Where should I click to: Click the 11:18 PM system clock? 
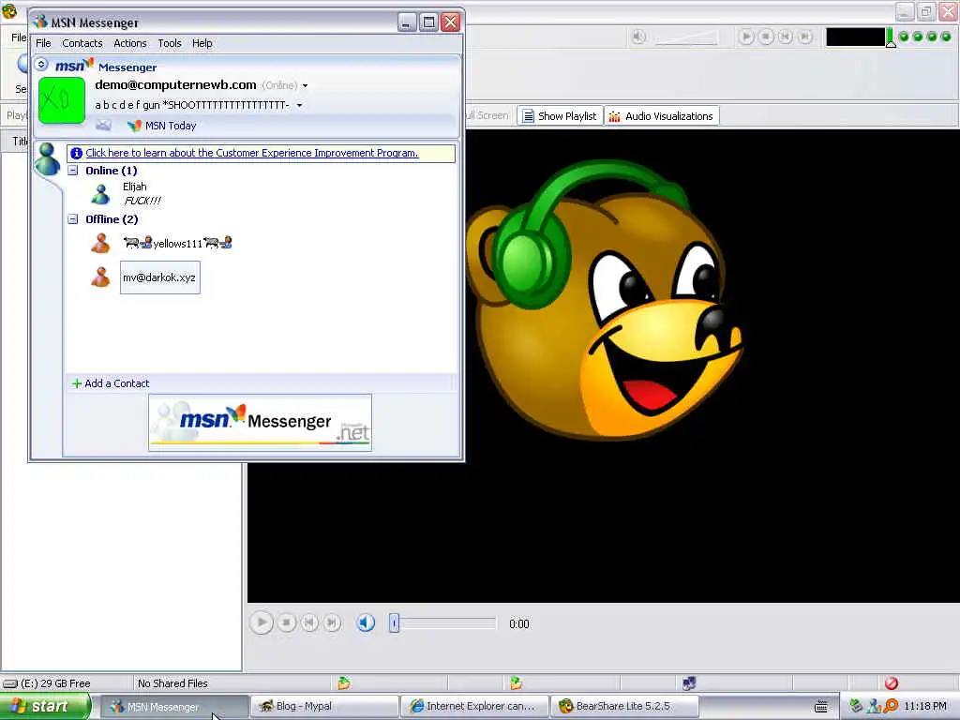pos(925,707)
